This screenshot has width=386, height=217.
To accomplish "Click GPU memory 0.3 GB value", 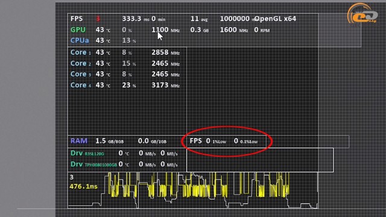I will click(200, 30).
